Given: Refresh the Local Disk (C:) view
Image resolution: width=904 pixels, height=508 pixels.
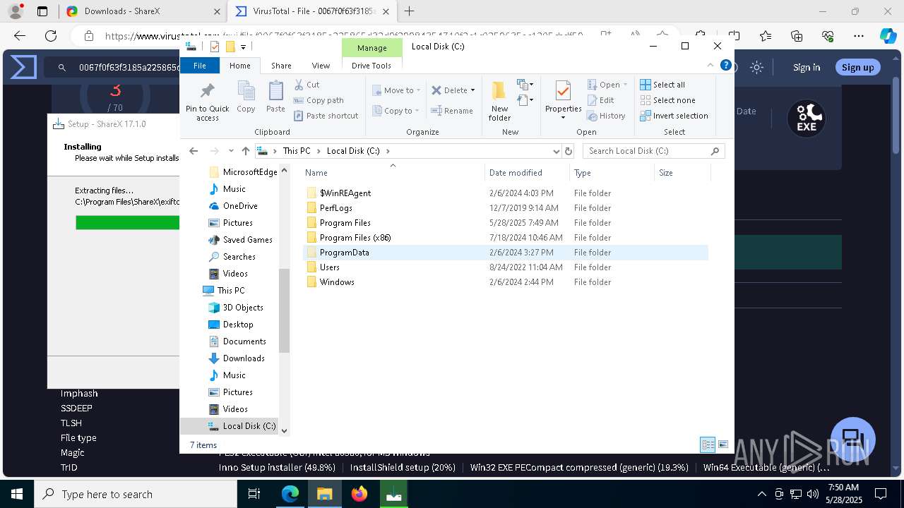Looking at the screenshot, I should point(569,151).
